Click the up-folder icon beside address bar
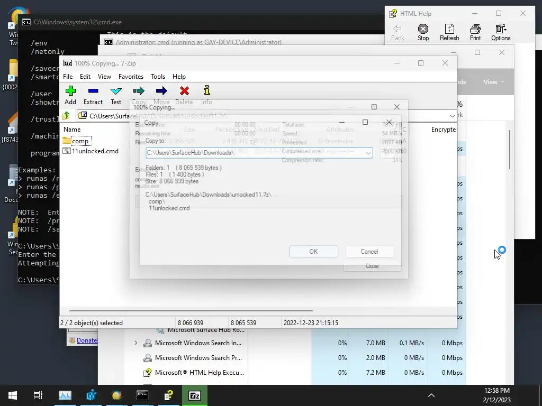 (66, 116)
